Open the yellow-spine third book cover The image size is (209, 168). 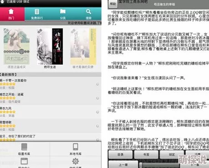pyautogui.click(x=83, y=46)
